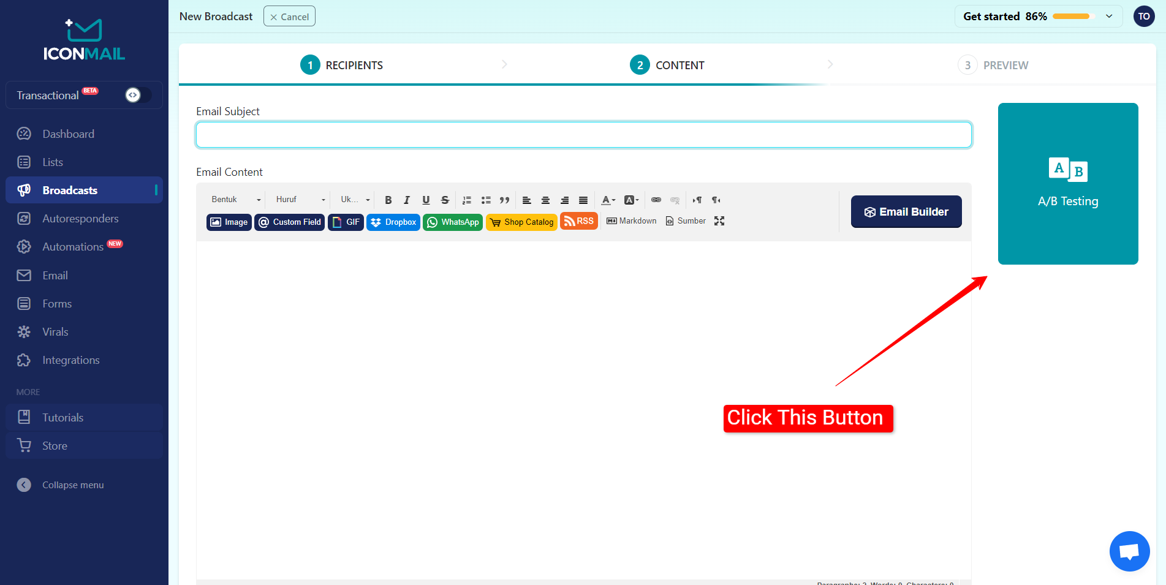Image resolution: width=1166 pixels, height=585 pixels.
Task: Click the Email Builder button
Action: tap(906, 212)
